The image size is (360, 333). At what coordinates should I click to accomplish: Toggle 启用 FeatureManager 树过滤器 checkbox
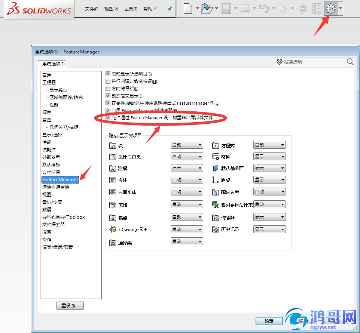108,110
